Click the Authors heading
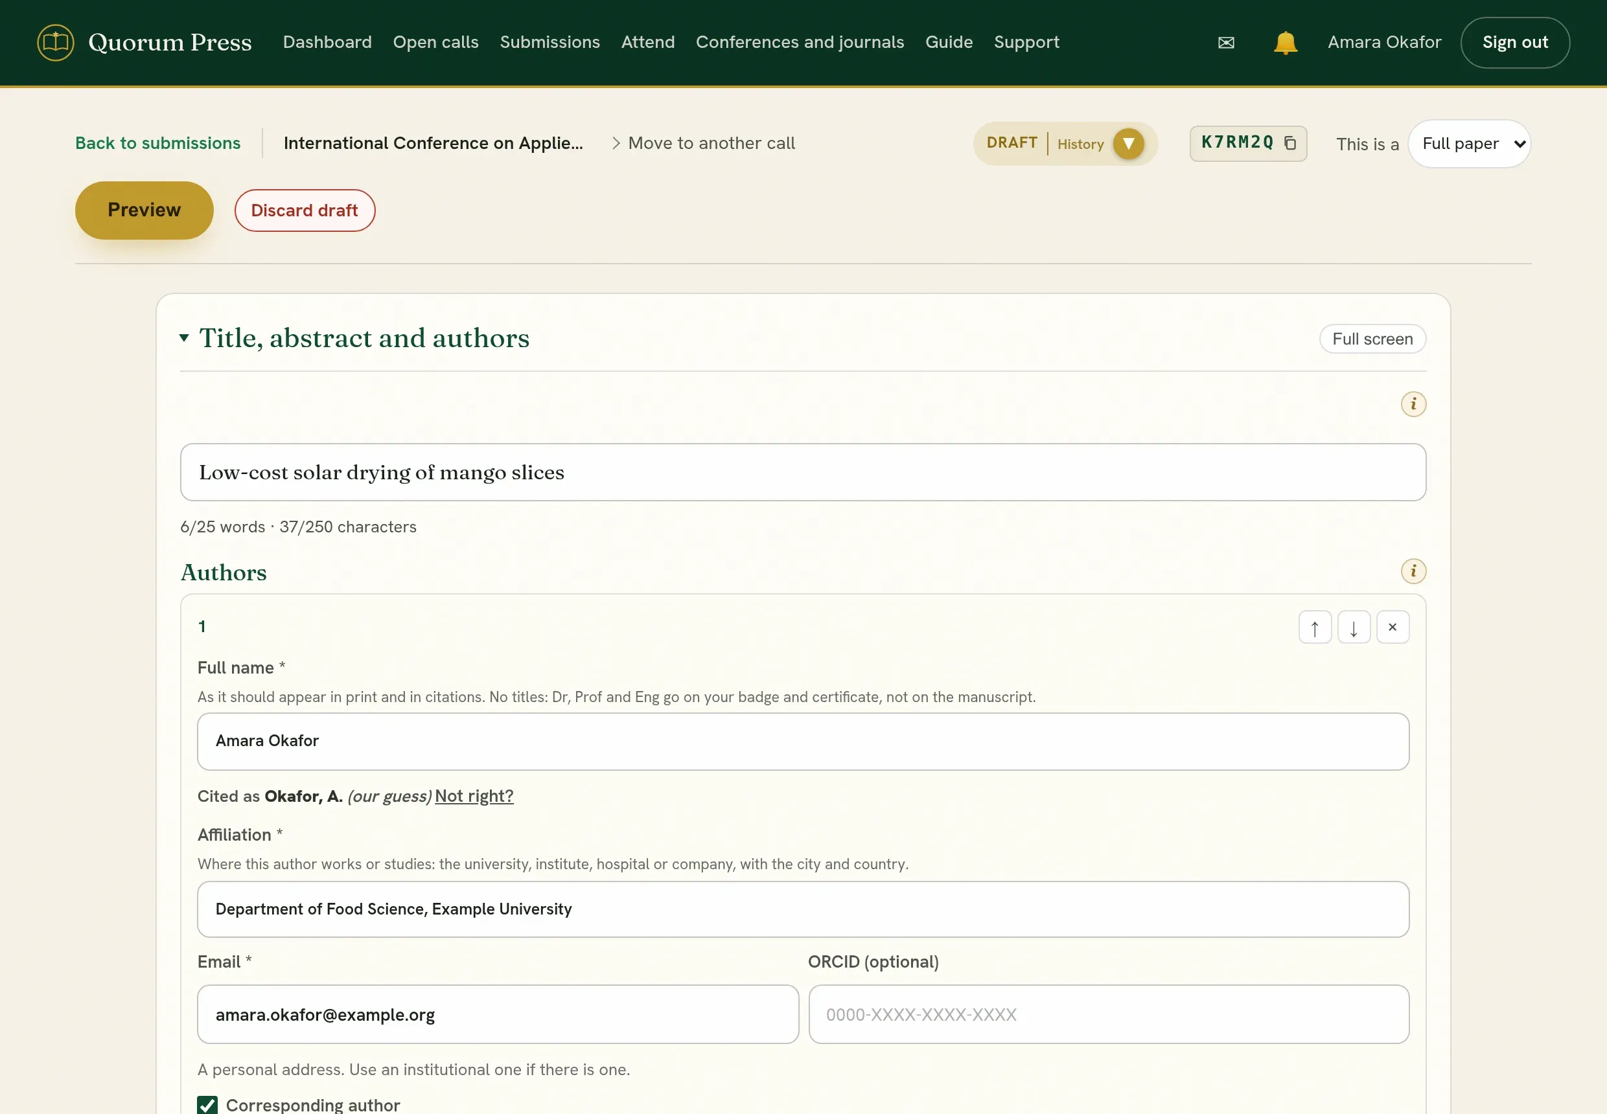Image resolution: width=1607 pixels, height=1114 pixels. (x=224, y=573)
